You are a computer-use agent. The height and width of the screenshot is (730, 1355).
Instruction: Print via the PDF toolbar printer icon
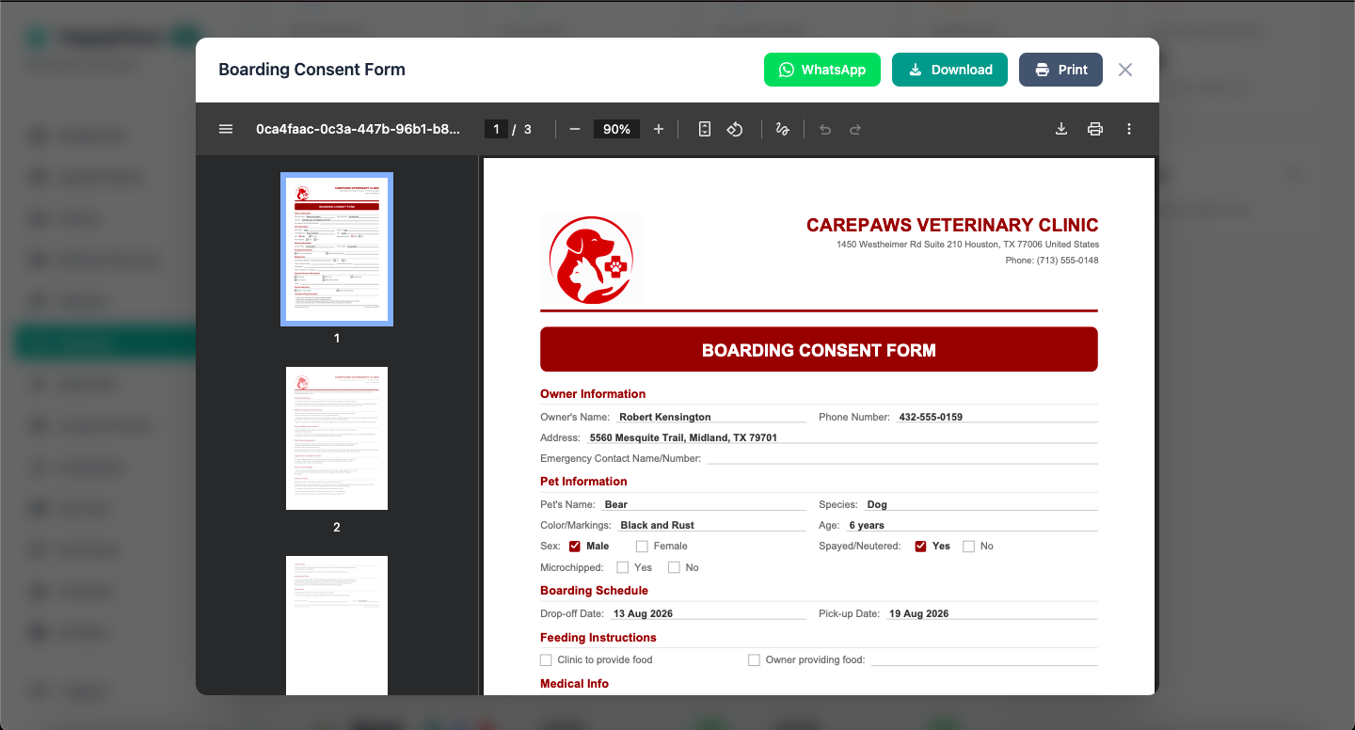click(1095, 129)
